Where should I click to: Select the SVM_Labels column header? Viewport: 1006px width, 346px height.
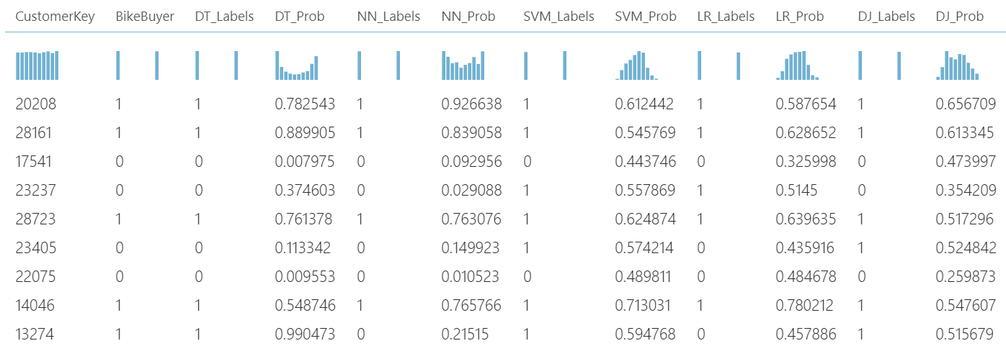click(x=559, y=17)
